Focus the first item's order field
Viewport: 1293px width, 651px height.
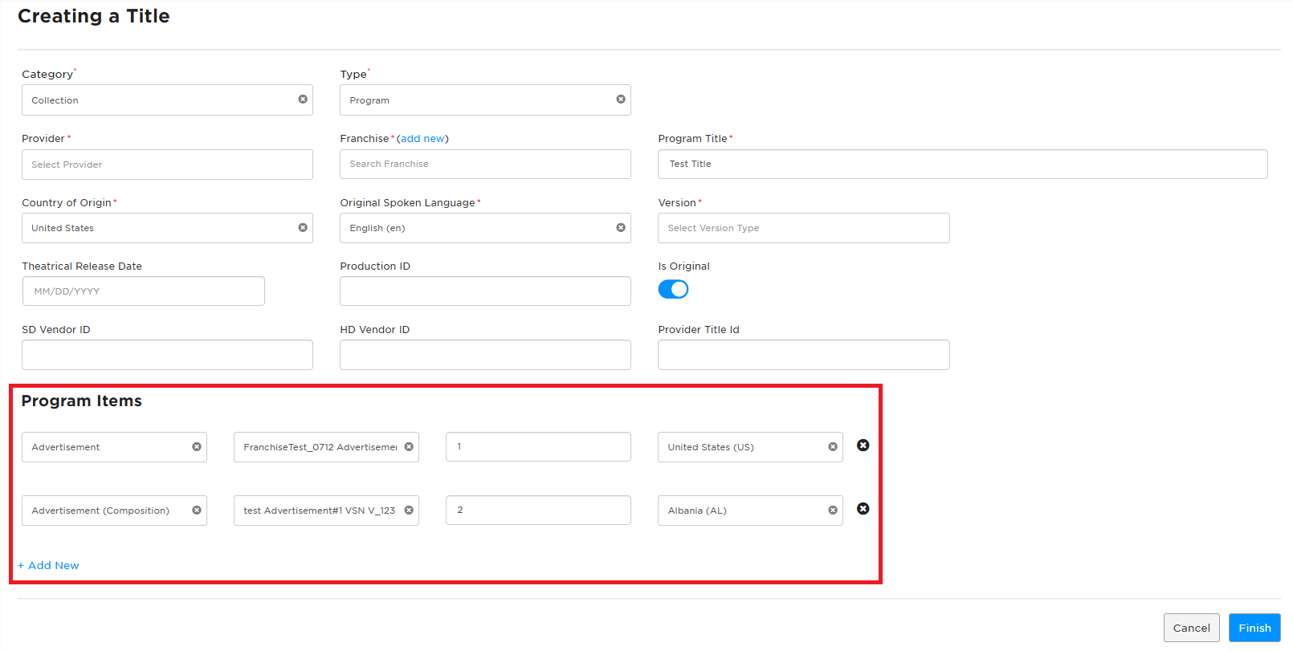(x=538, y=446)
